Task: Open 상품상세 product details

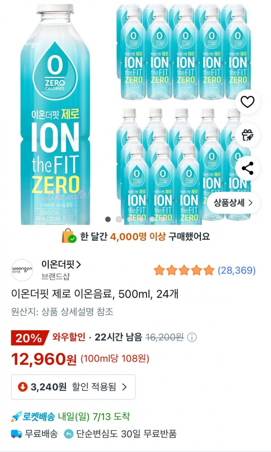Action: [233, 203]
